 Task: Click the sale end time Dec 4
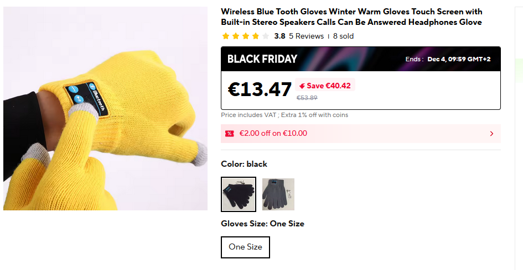(x=459, y=59)
